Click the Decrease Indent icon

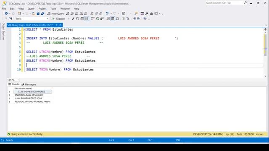pos(134,18)
